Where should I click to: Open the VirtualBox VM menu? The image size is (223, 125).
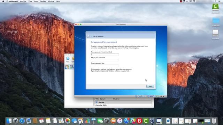tap(12, 1)
